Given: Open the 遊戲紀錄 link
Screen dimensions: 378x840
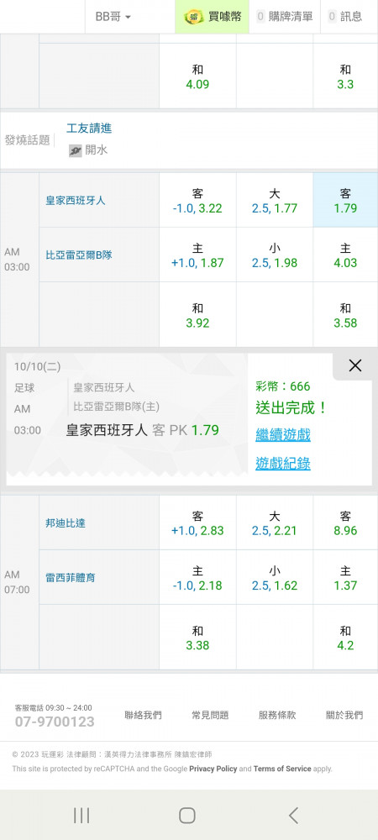Looking at the screenshot, I should tap(283, 464).
